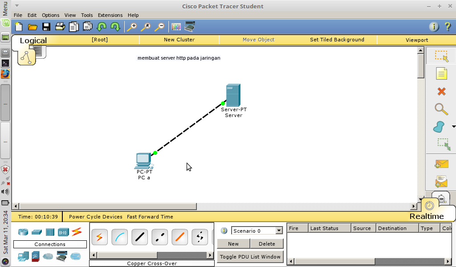Open the Server-PT device
456x267 pixels.
(233, 94)
